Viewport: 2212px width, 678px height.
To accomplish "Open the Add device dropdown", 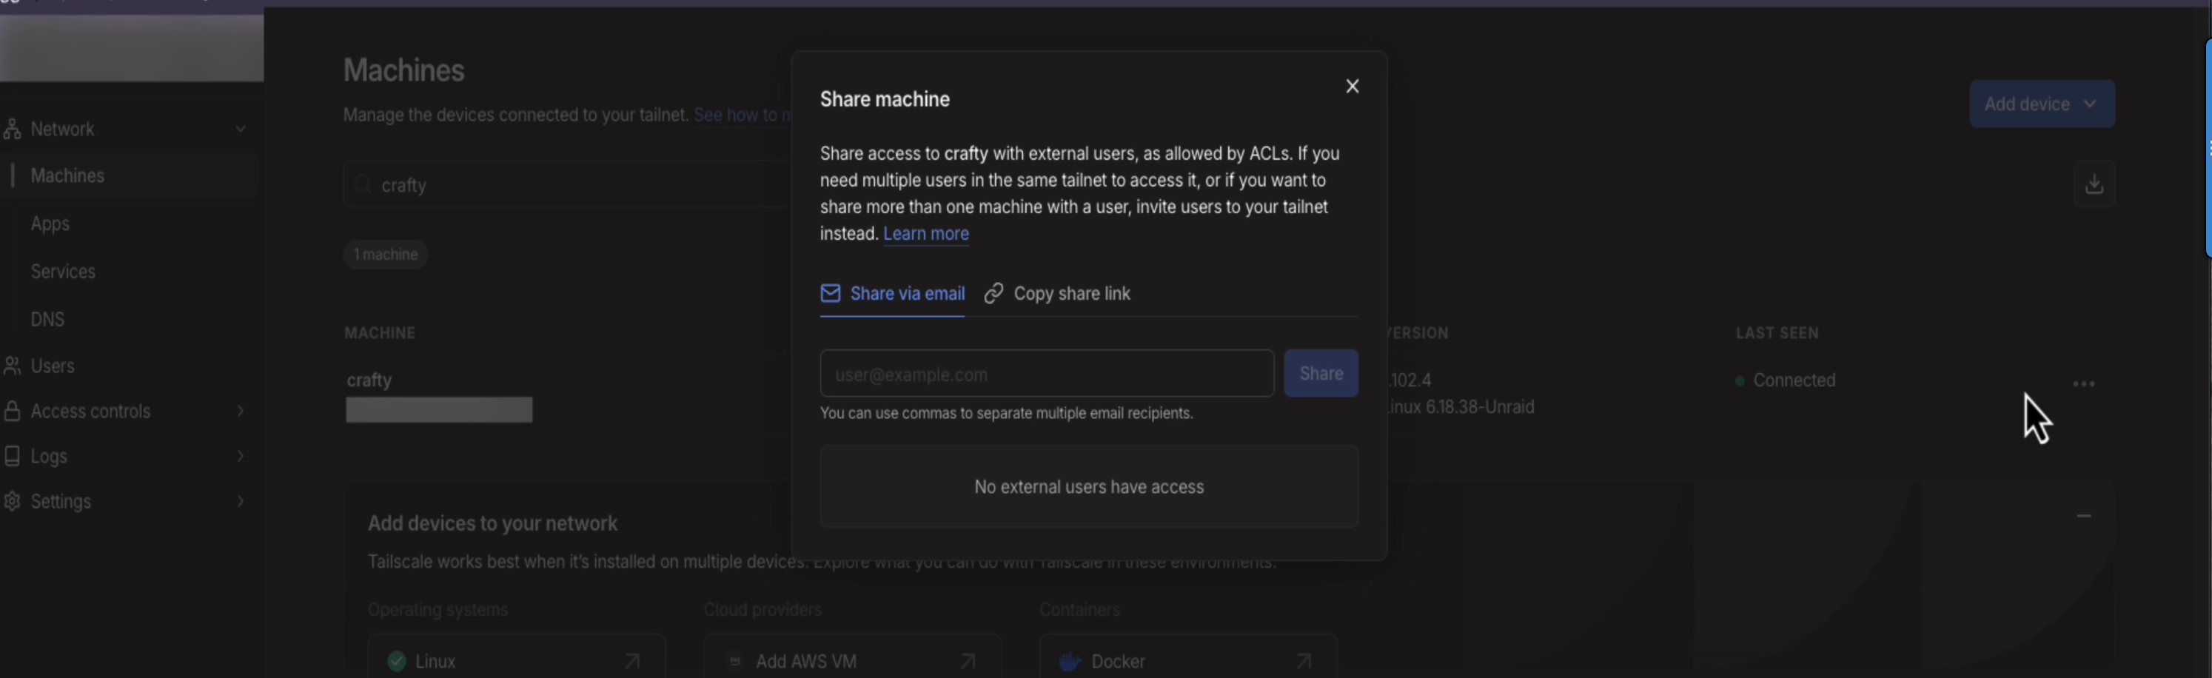I will pos(2041,104).
